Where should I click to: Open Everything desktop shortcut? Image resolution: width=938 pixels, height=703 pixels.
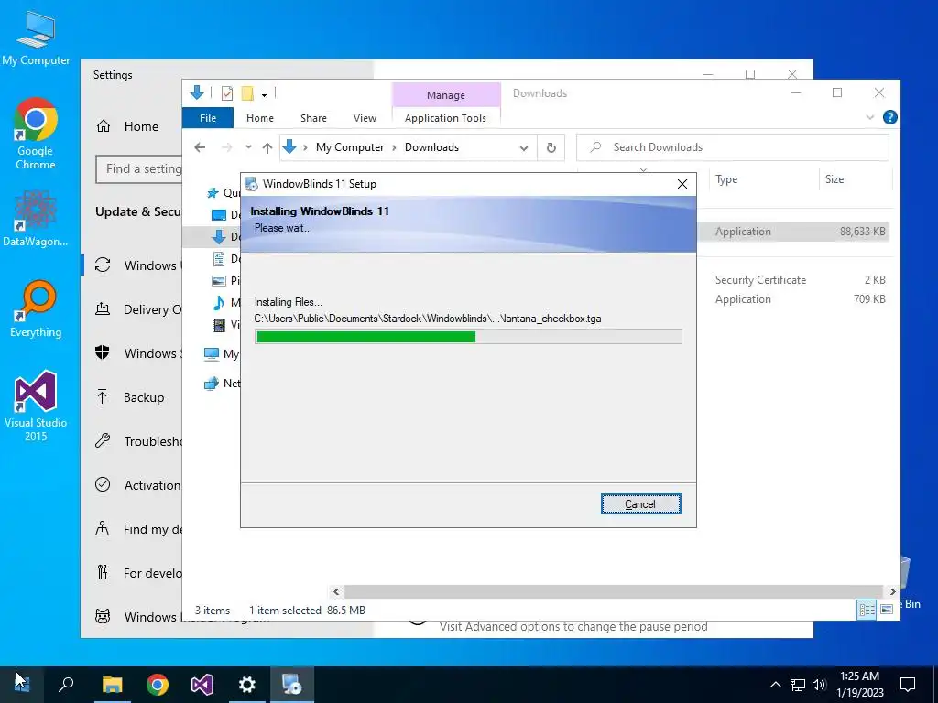(36, 309)
